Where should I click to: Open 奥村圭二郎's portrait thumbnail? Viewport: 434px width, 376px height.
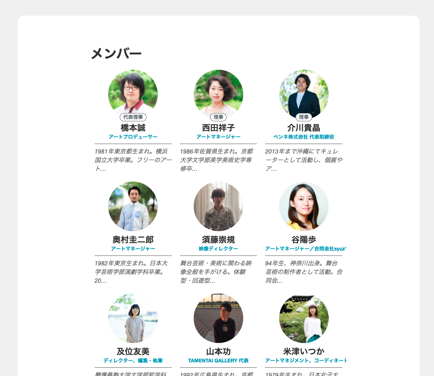tap(133, 206)
